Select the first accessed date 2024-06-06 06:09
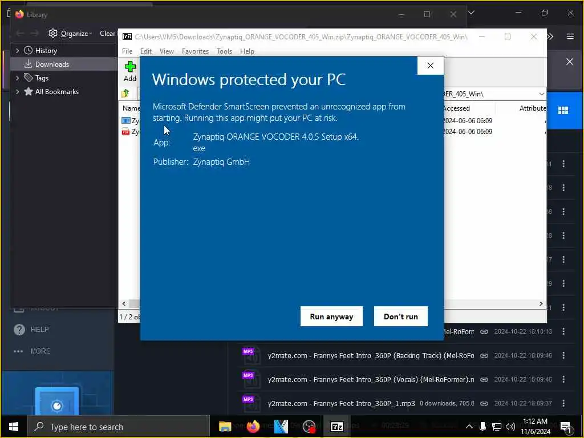 click(468, 121)
